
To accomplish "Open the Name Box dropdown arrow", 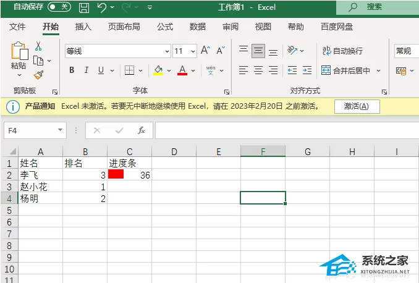I will pyautogui.click(x=60, y=130).
